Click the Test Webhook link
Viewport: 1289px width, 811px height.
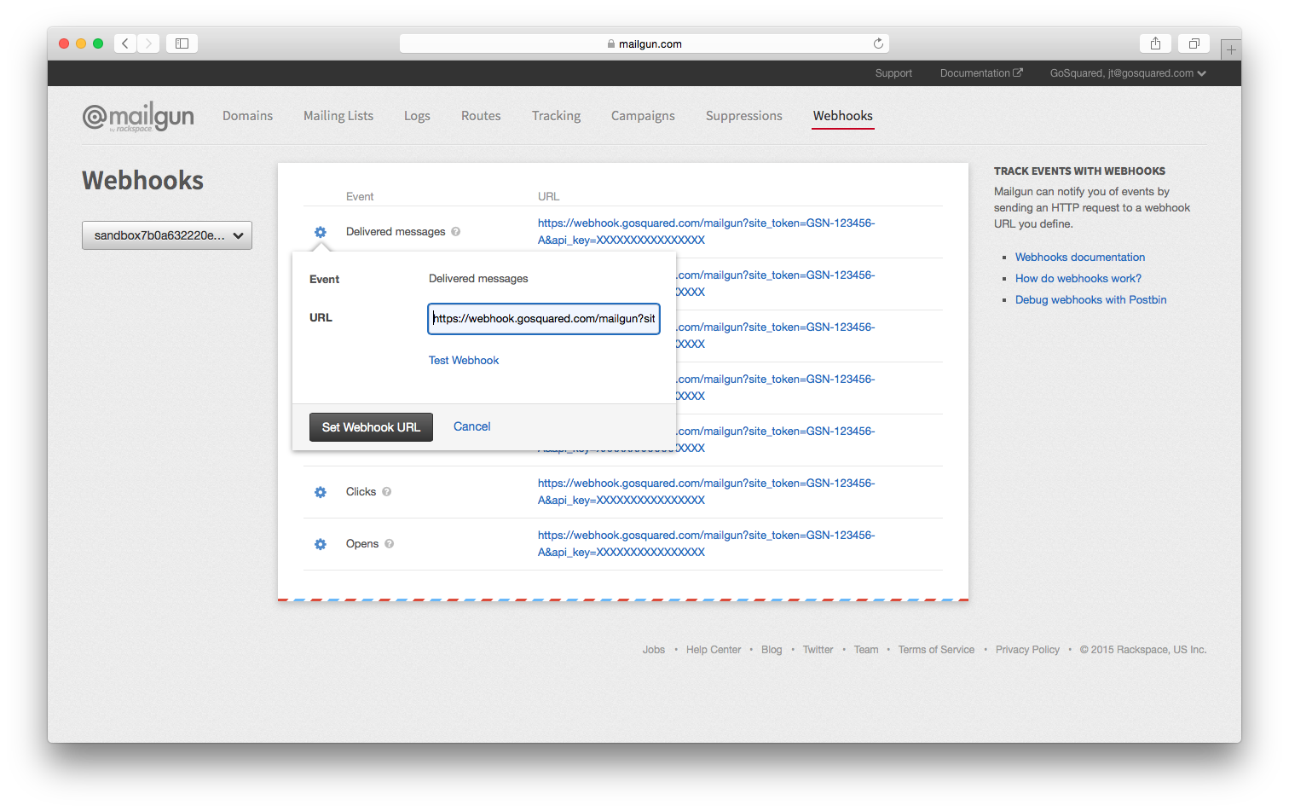coord(464,361)
